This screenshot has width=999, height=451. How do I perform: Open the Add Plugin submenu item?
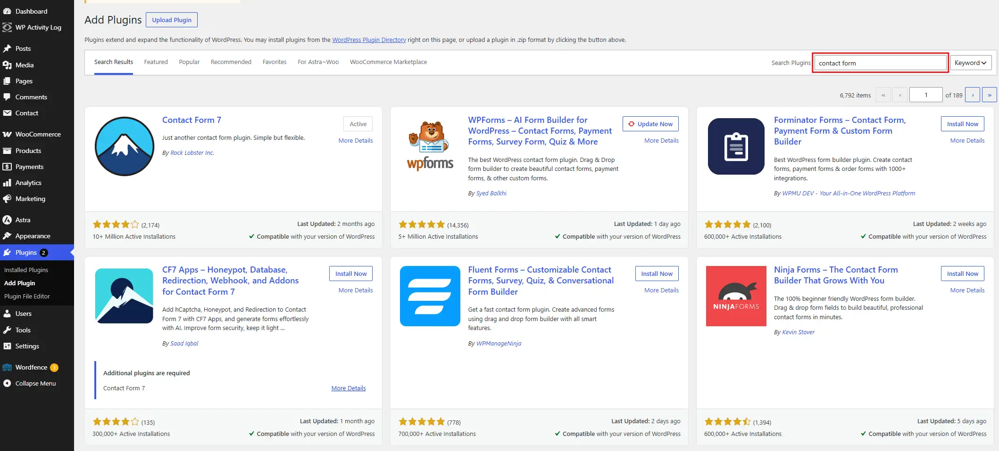point(19,283)
